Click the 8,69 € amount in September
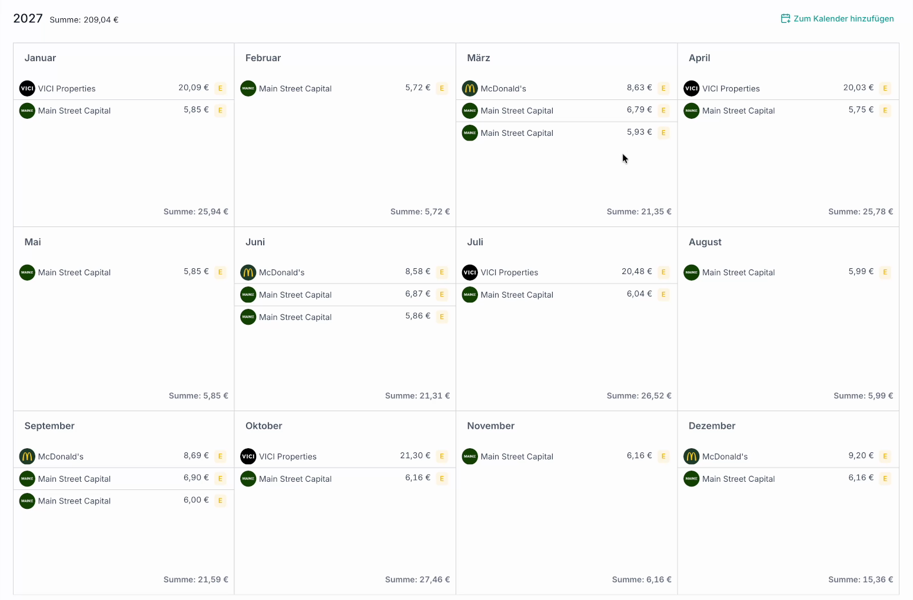The image size is (913, 600). tap(196, 456)
